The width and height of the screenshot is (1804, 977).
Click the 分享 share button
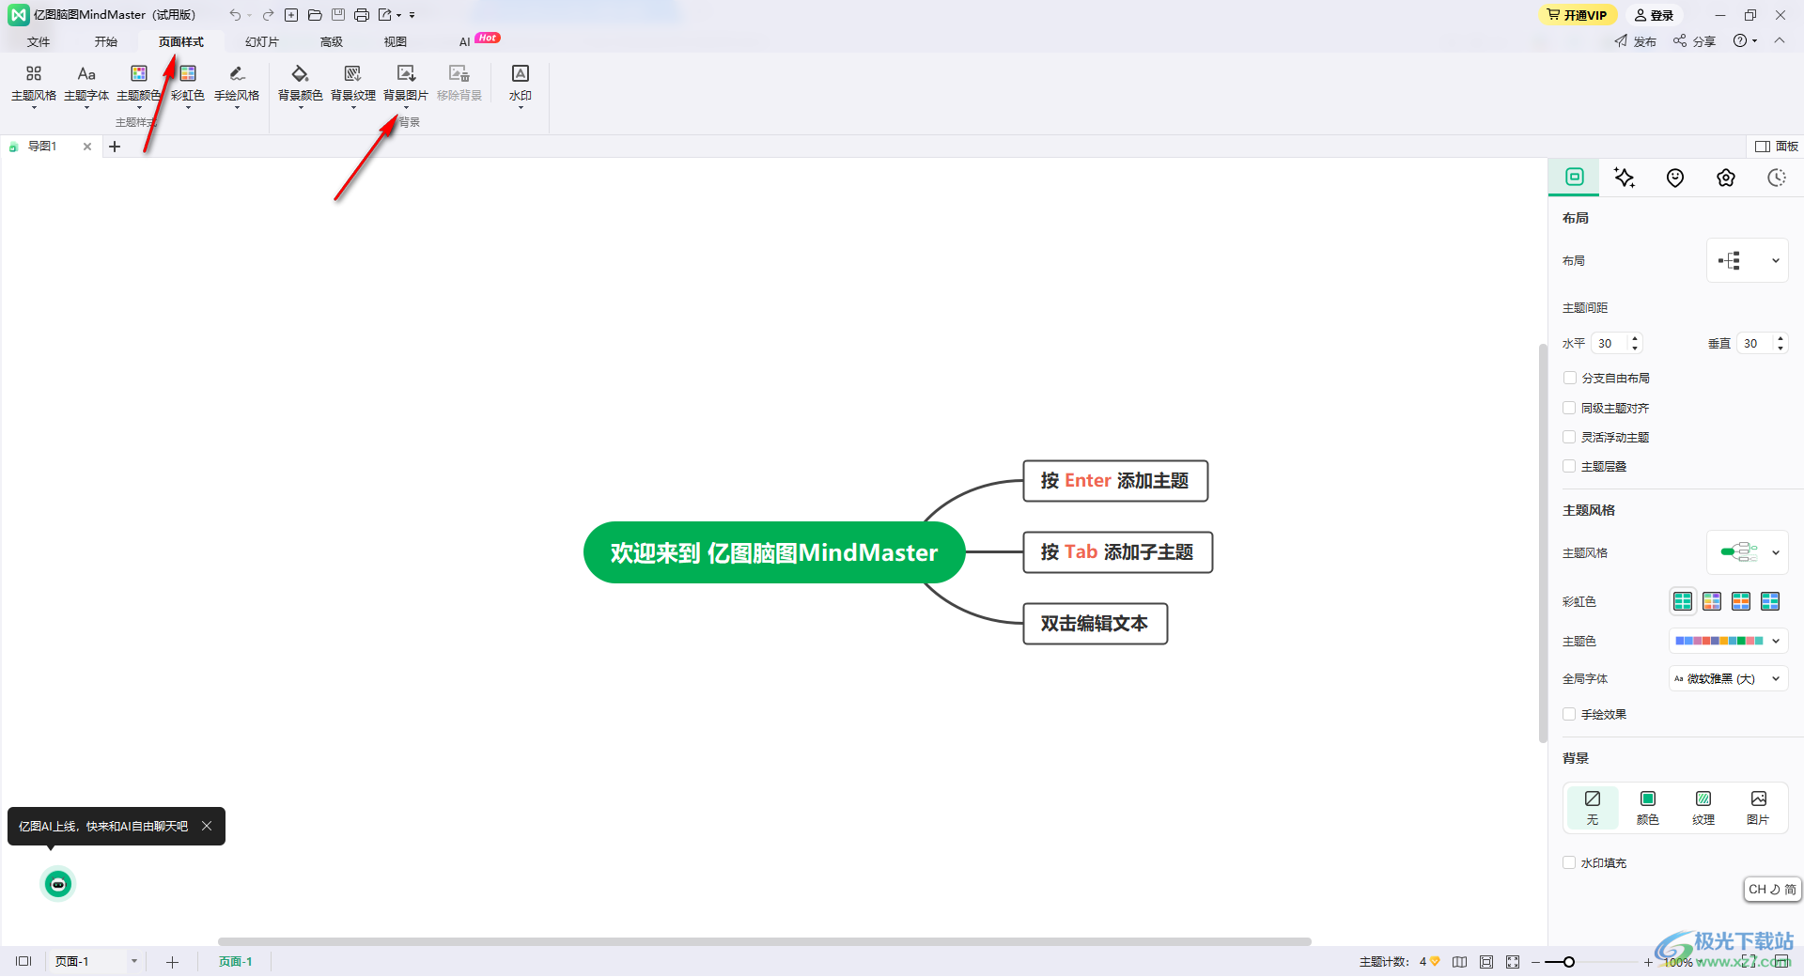click(1694, 41)
